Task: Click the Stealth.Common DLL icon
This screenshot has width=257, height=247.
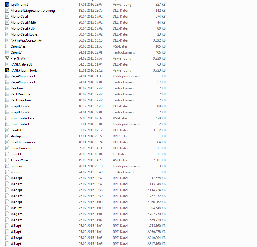Action: coord(7,142)
